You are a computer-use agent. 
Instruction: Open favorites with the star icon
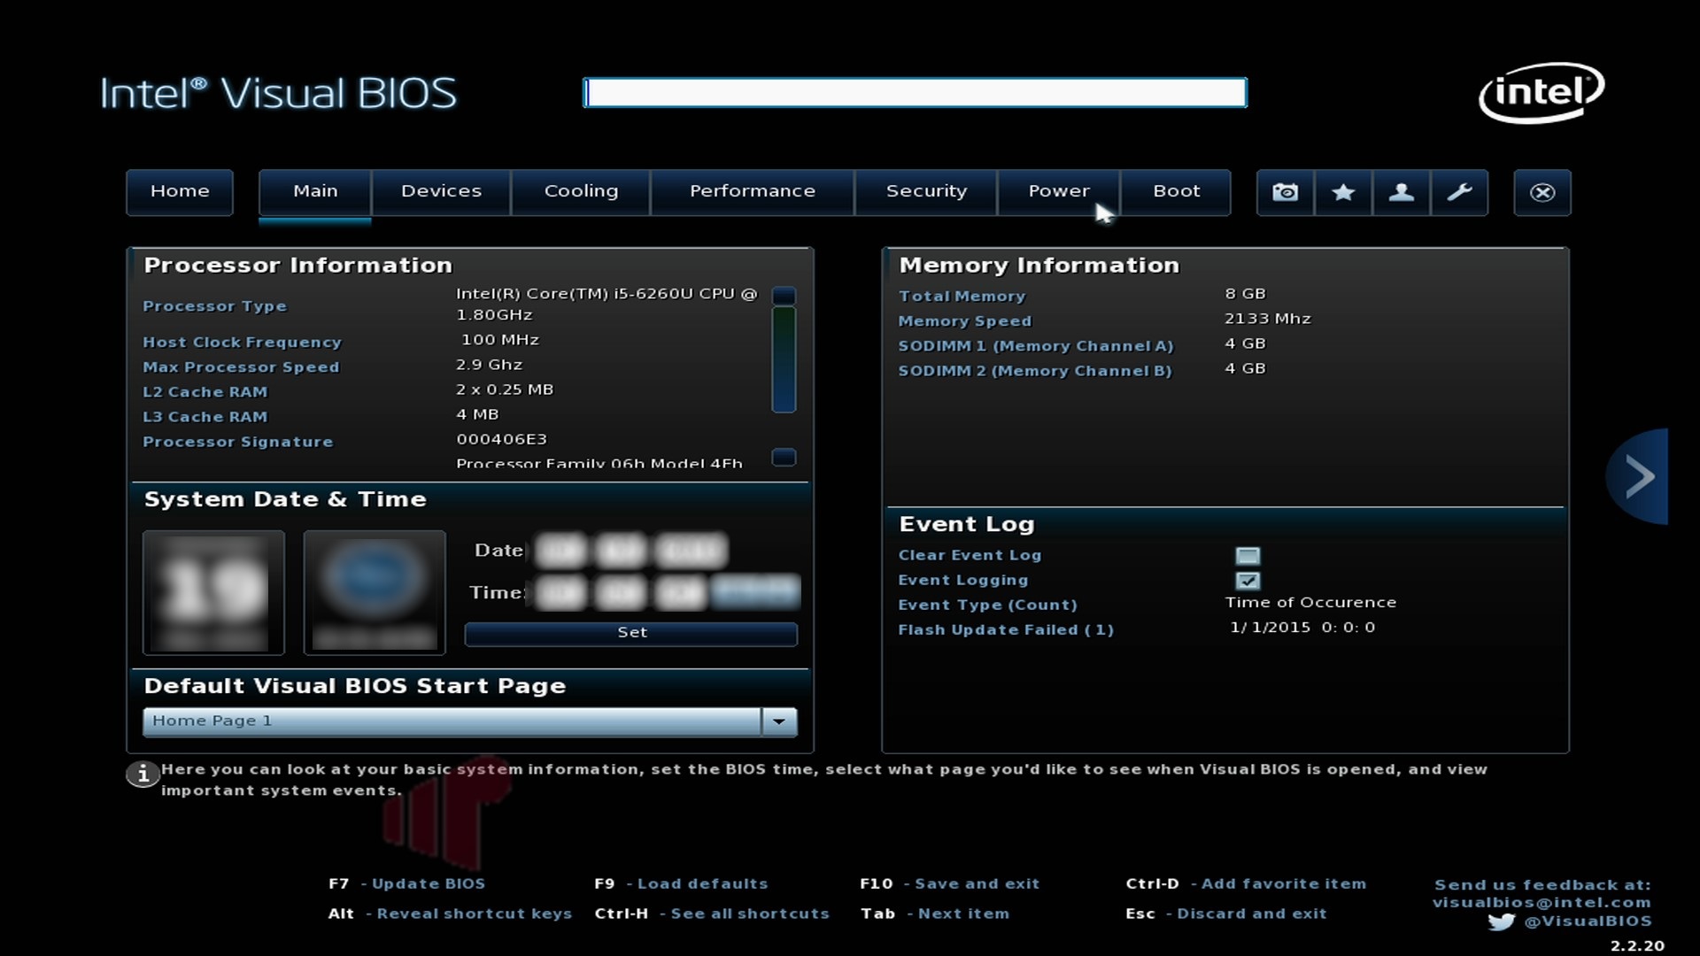(x=1343, y=192)
